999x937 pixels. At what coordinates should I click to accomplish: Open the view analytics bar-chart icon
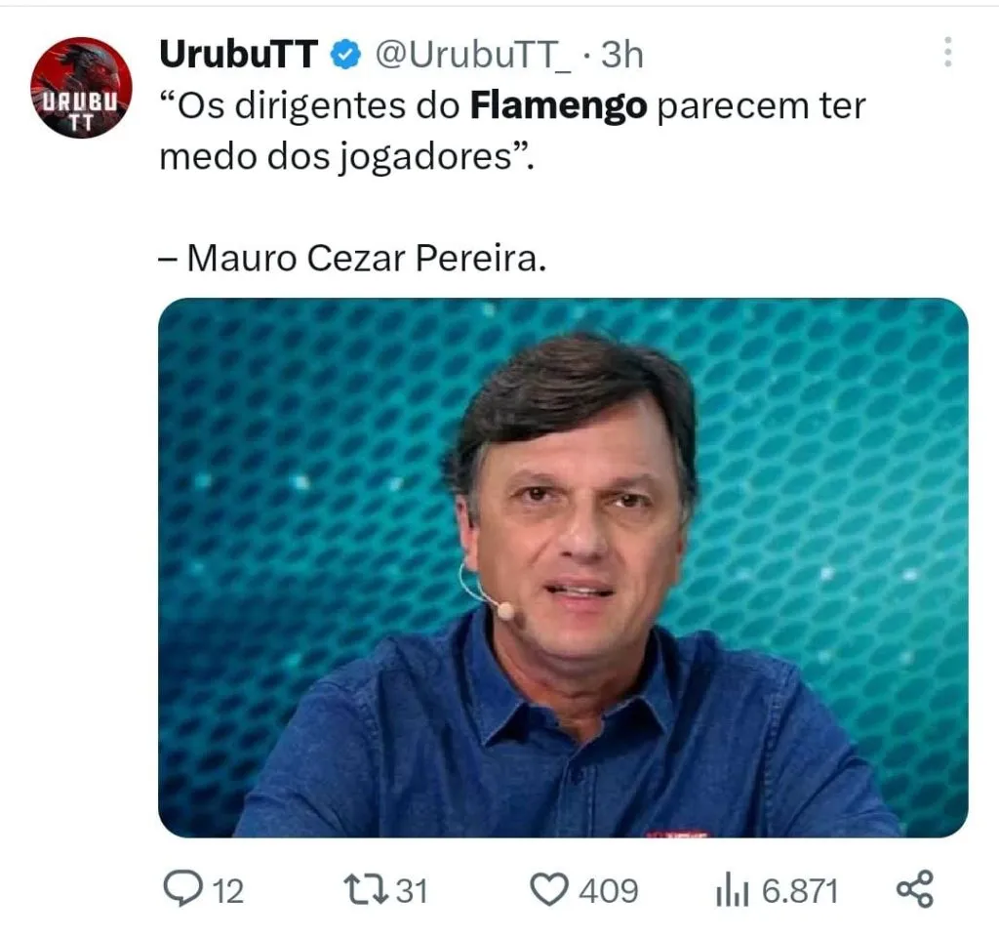[x=732, y=890]
